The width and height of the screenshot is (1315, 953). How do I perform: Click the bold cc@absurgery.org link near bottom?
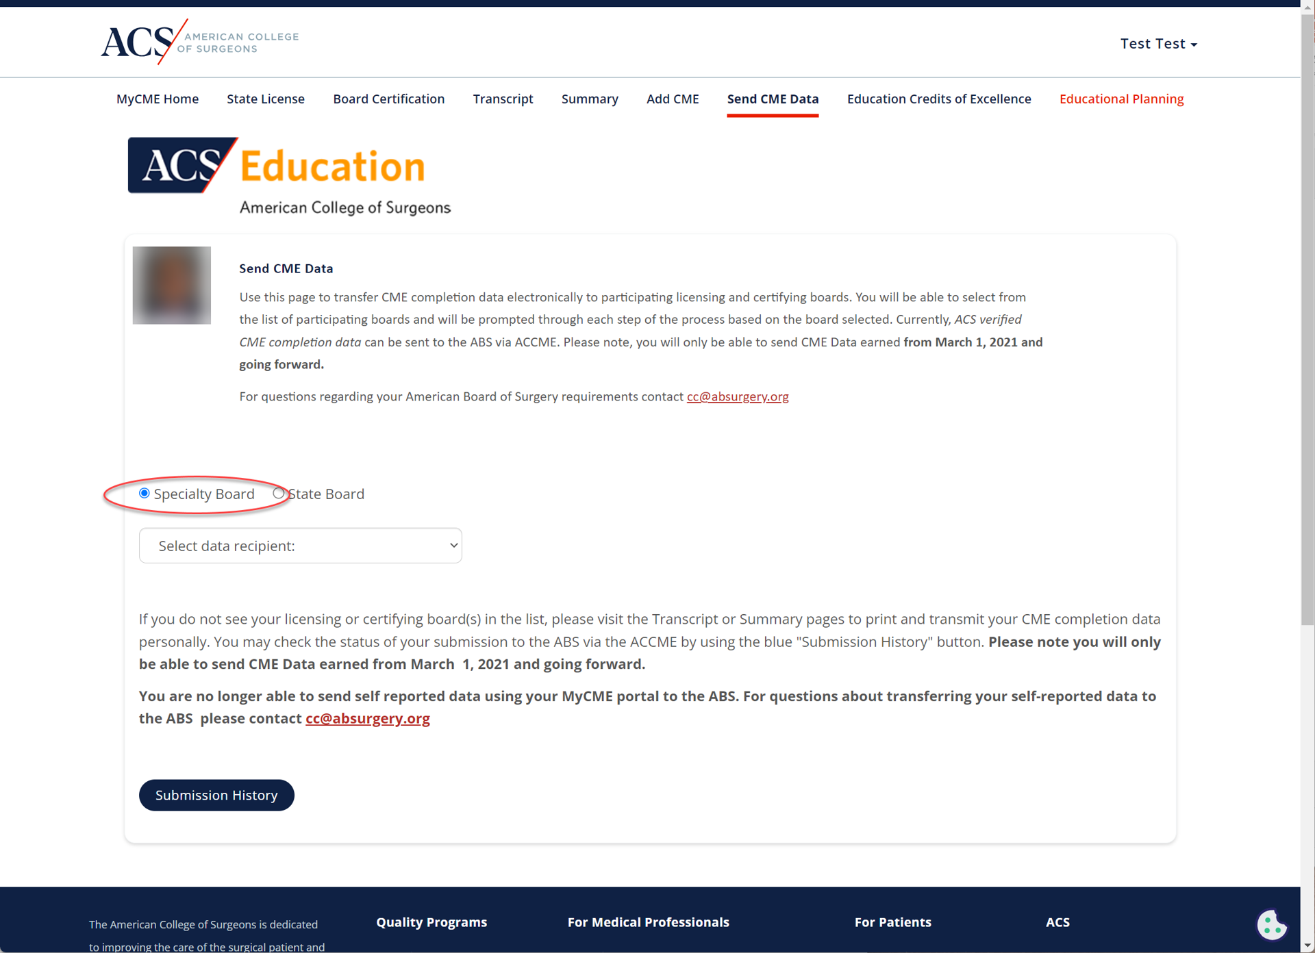367,718
